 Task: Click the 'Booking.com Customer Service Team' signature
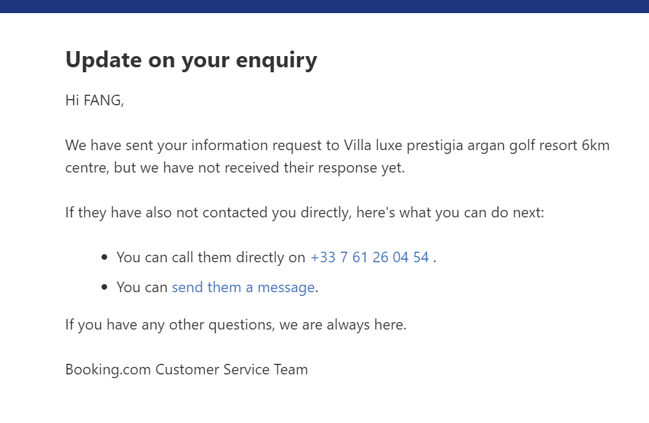pos(186,369)
